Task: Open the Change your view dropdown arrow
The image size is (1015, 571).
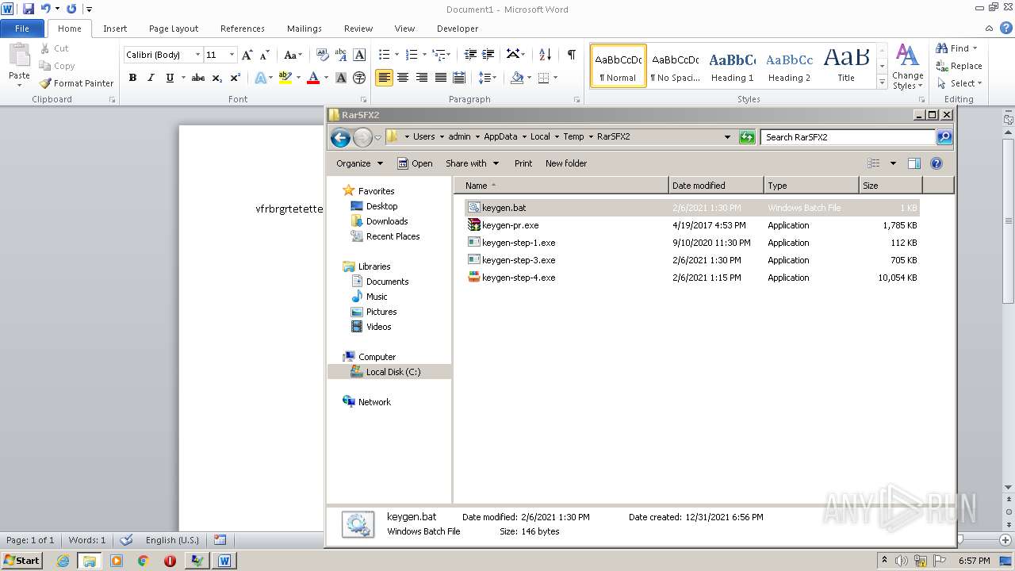Action: pos(893,163)
